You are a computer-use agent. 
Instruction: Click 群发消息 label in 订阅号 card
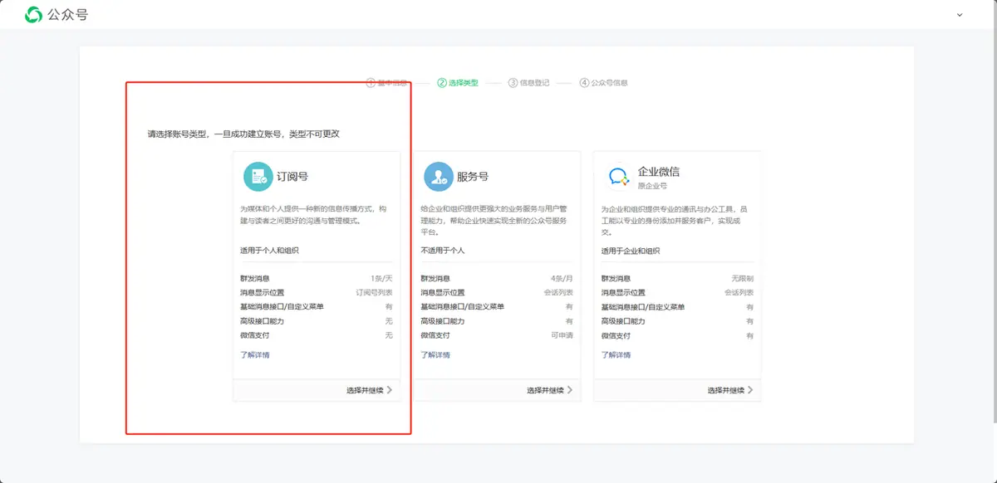[x=254, y=279]
